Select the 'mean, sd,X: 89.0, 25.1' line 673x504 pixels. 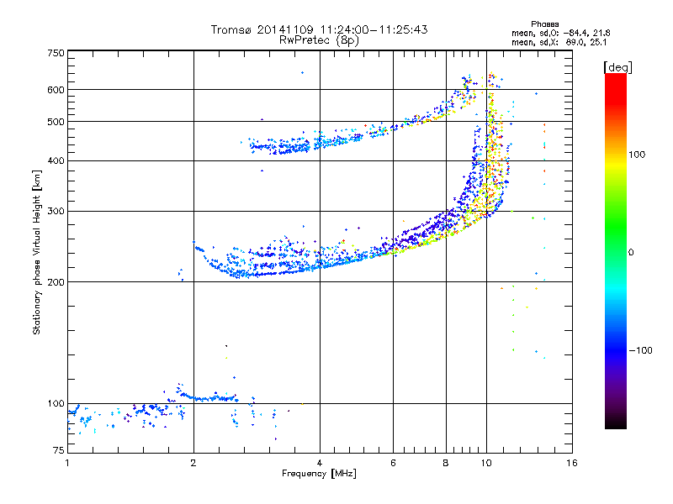click(559, 42)
